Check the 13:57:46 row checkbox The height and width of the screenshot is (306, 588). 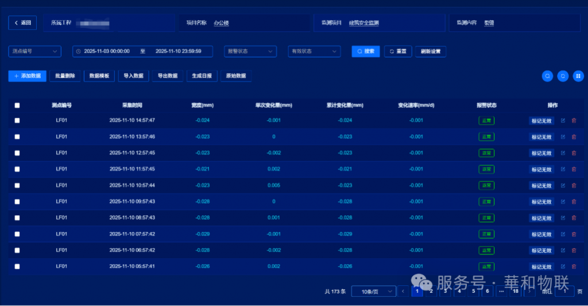pyautogui.click(x=17, y=137)
